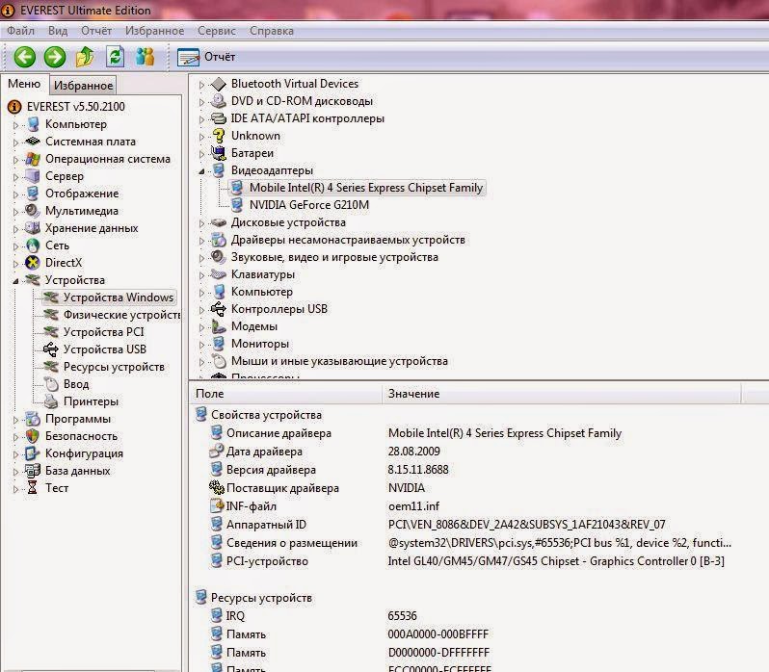Click the users toolbar icon
The image size is (769, 672).
coord(146,57)
